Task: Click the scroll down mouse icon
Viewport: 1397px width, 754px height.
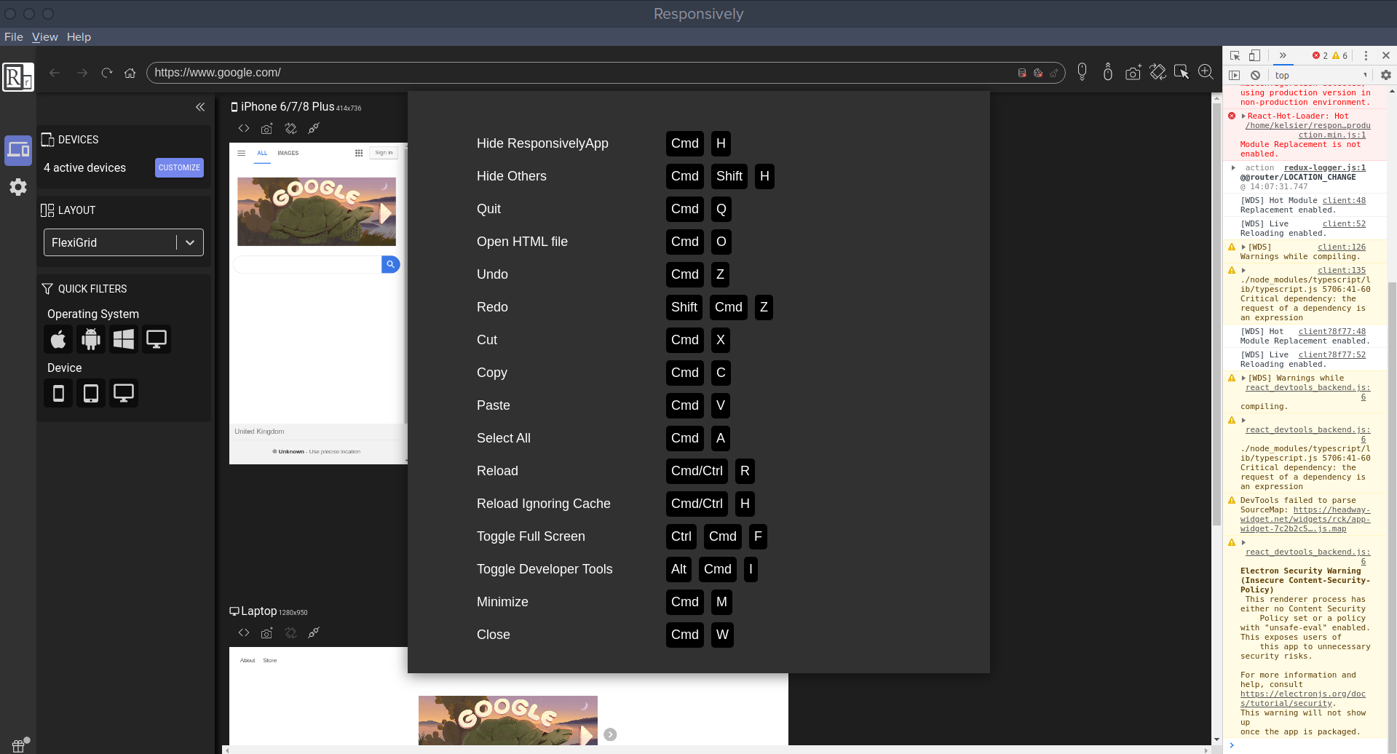Action: (x=1083, y=71)
